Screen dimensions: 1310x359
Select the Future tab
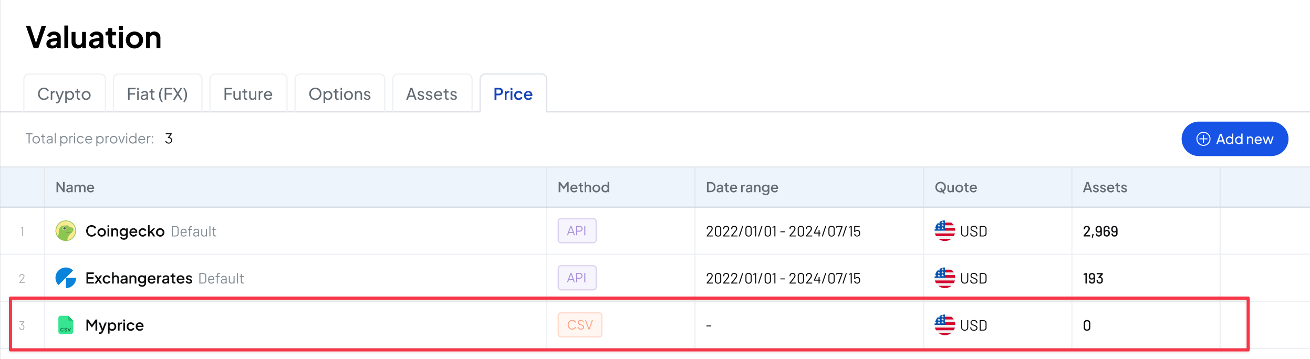248,94
